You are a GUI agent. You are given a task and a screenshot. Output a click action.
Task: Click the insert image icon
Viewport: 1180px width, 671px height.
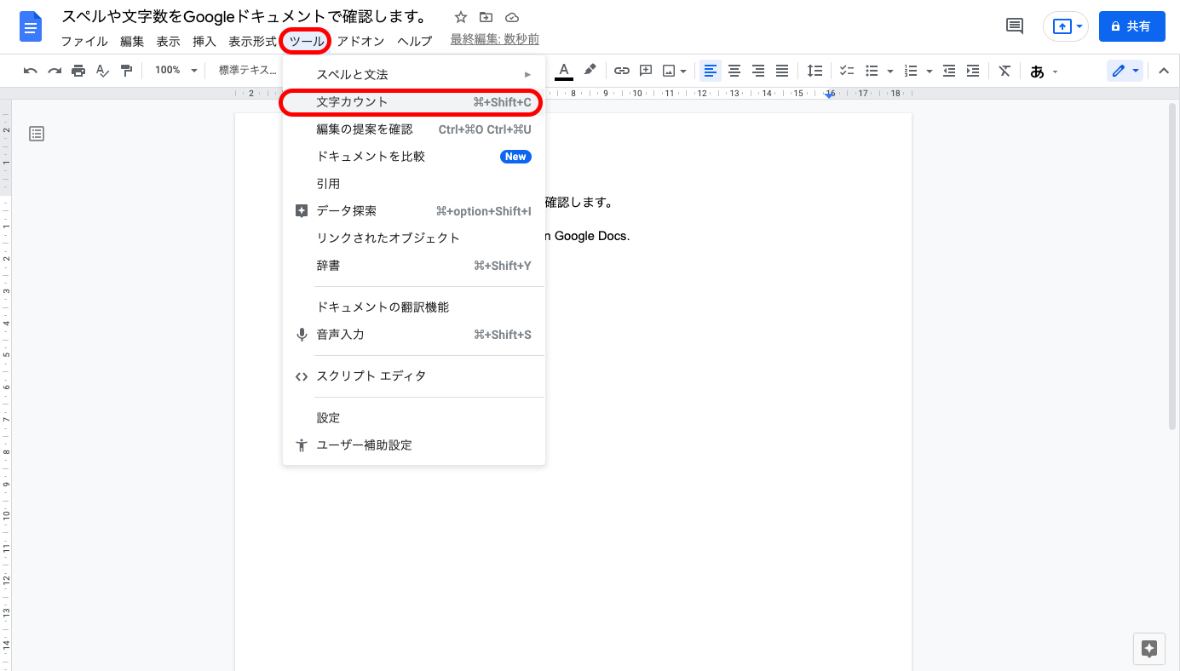click(670, 71)
